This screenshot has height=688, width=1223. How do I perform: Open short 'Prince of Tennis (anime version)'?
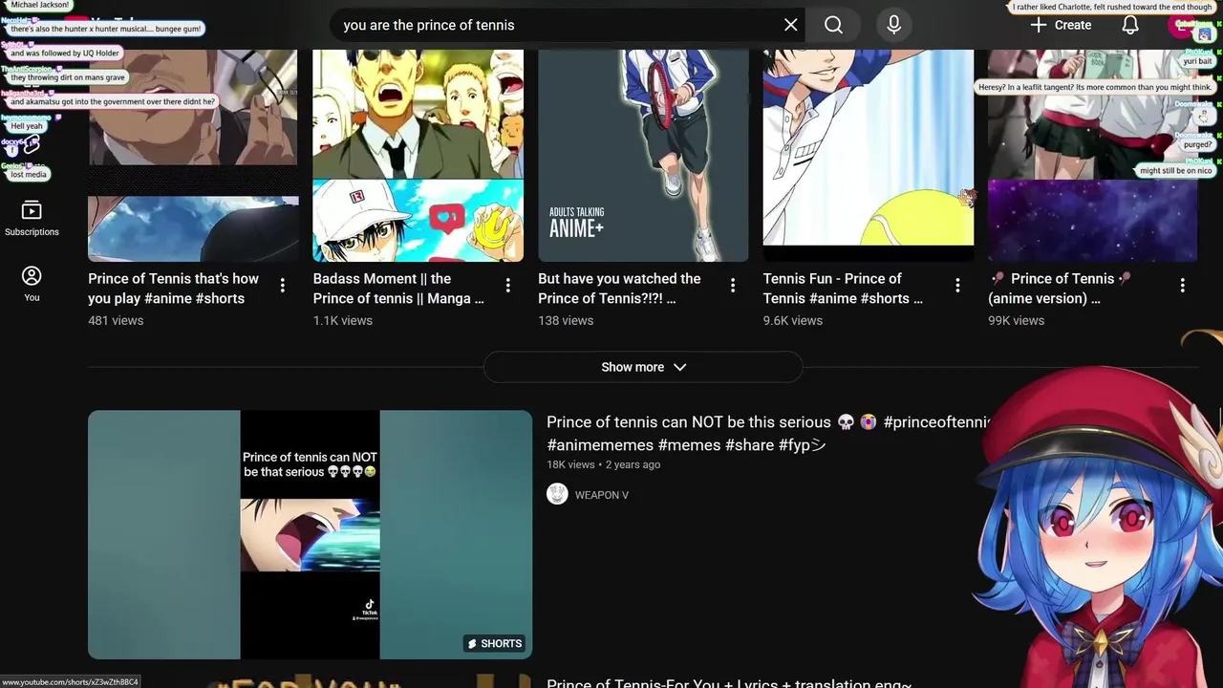[x=1061, y=289]
